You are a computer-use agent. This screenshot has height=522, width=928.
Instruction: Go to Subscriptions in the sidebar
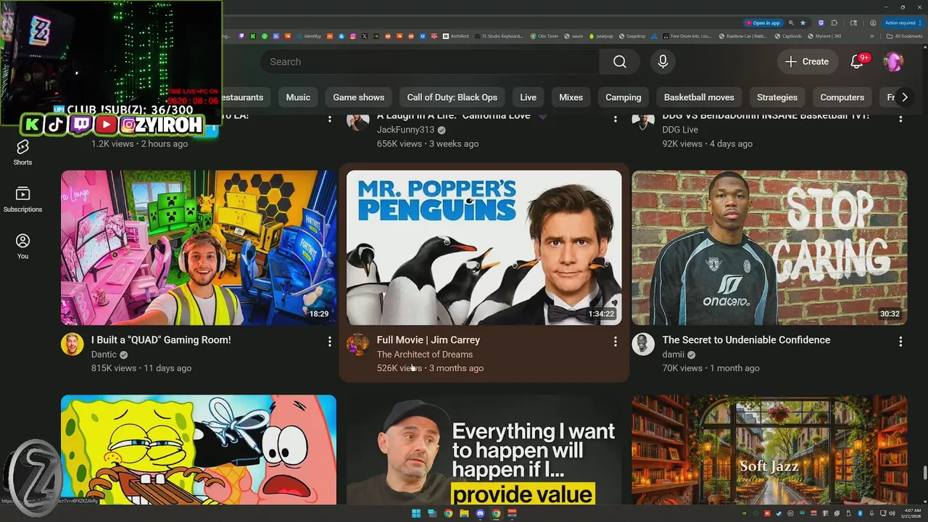(22, 199)
